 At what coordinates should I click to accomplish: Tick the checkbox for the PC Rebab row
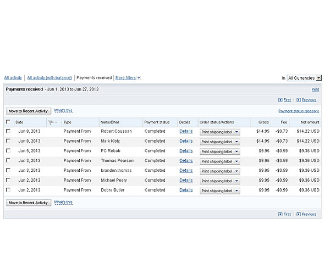click(x=8, y=151)
